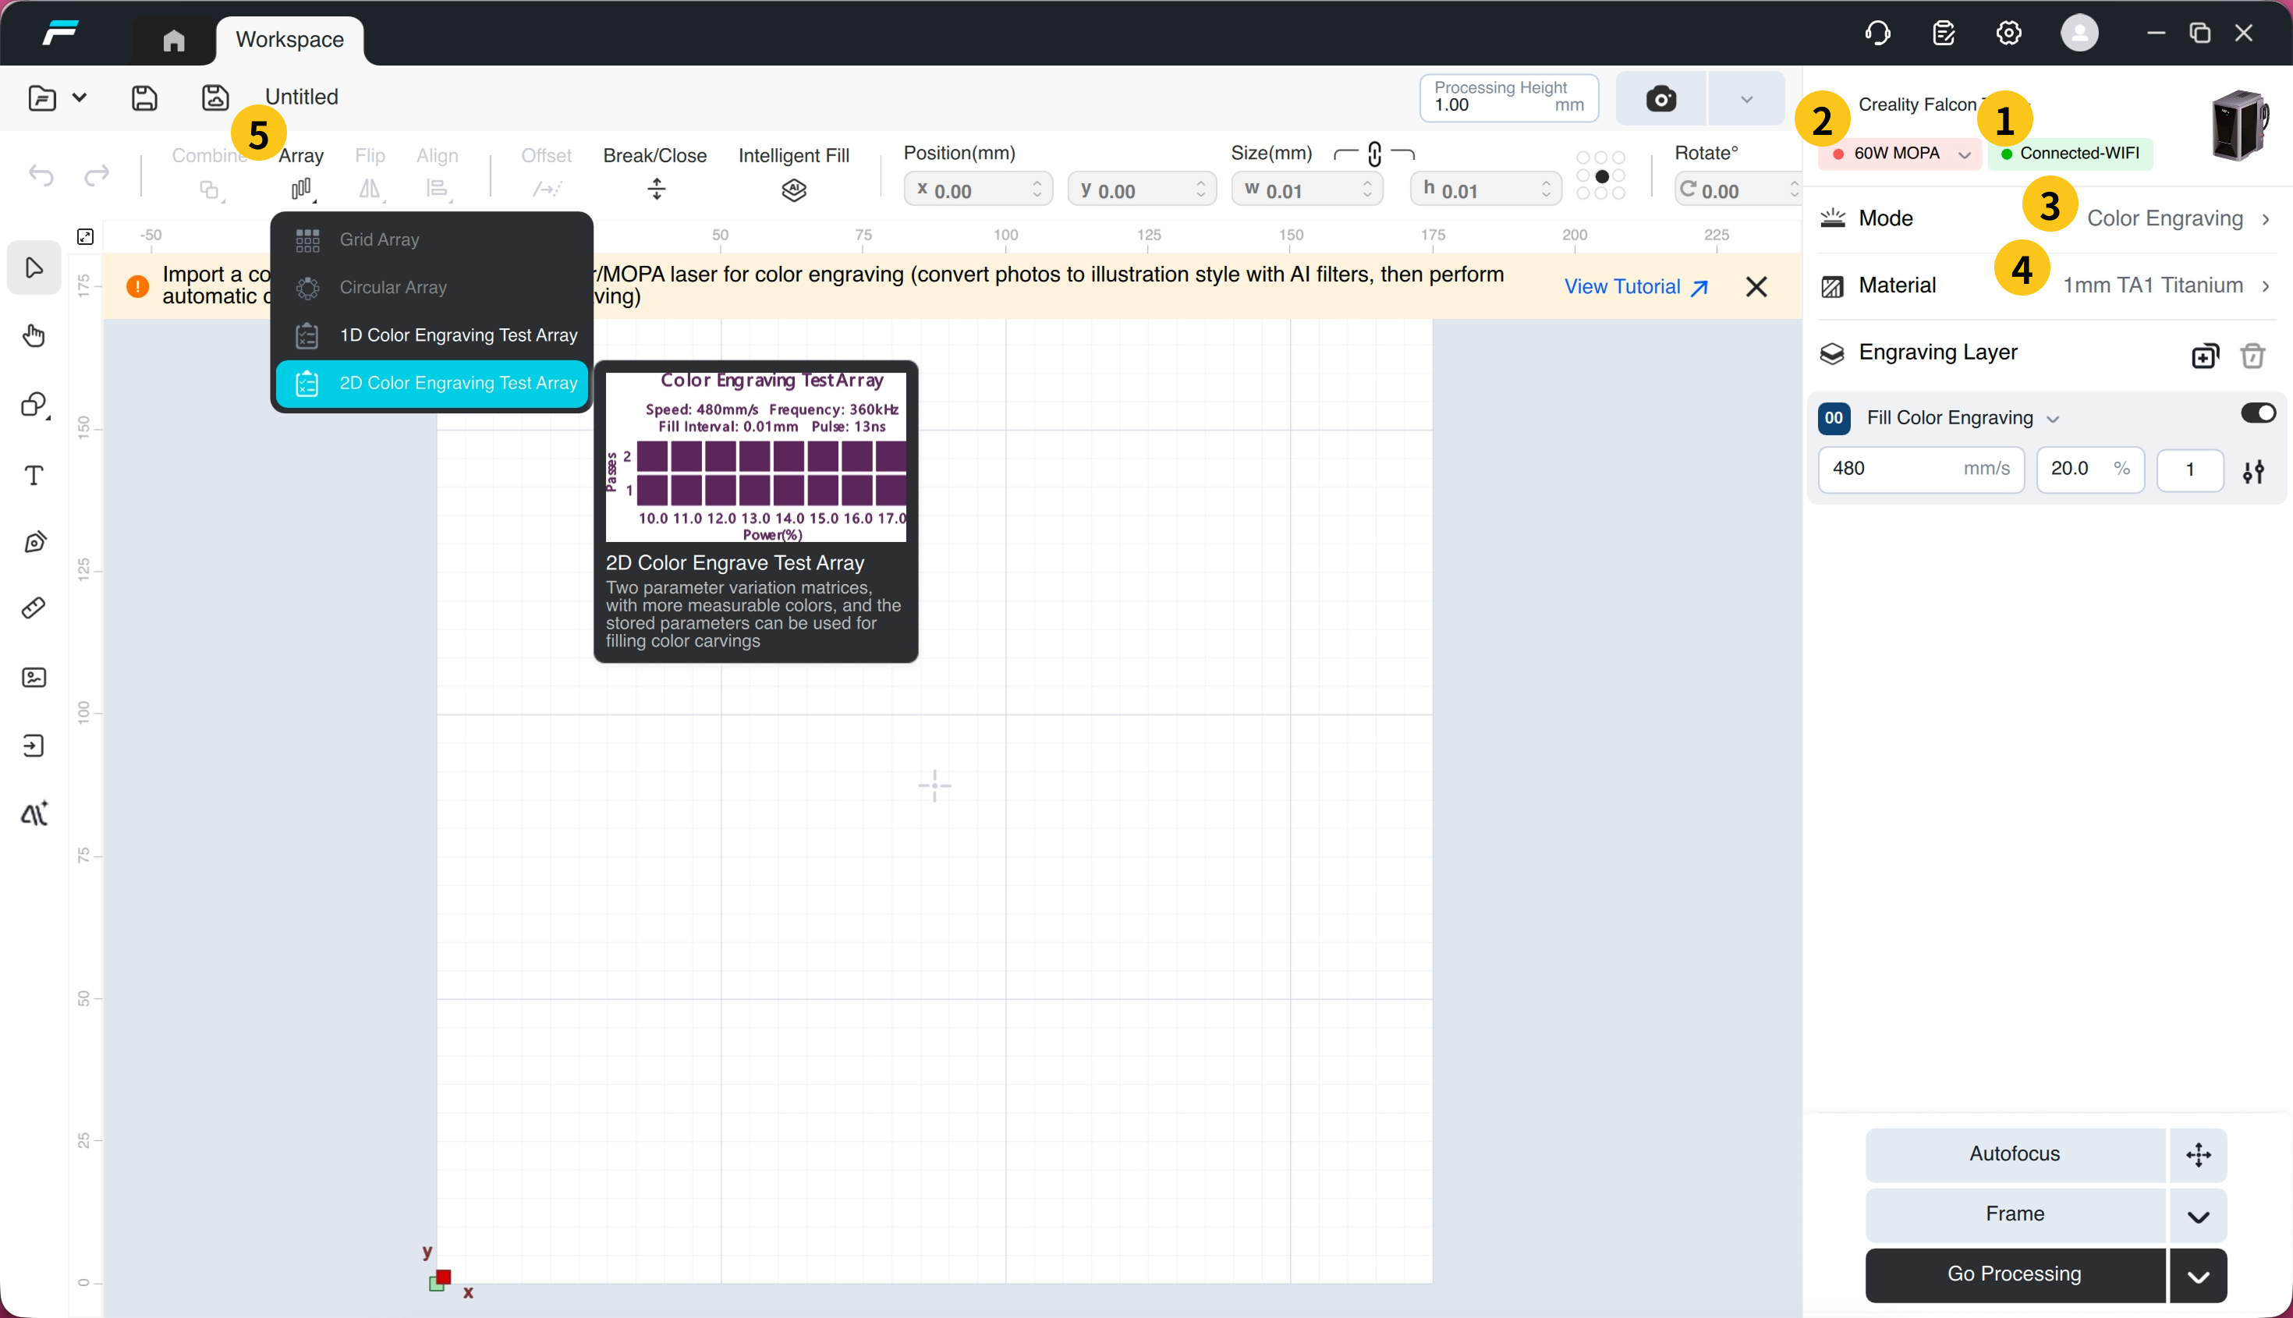Add a new engraving layer

pos(2205,355)
